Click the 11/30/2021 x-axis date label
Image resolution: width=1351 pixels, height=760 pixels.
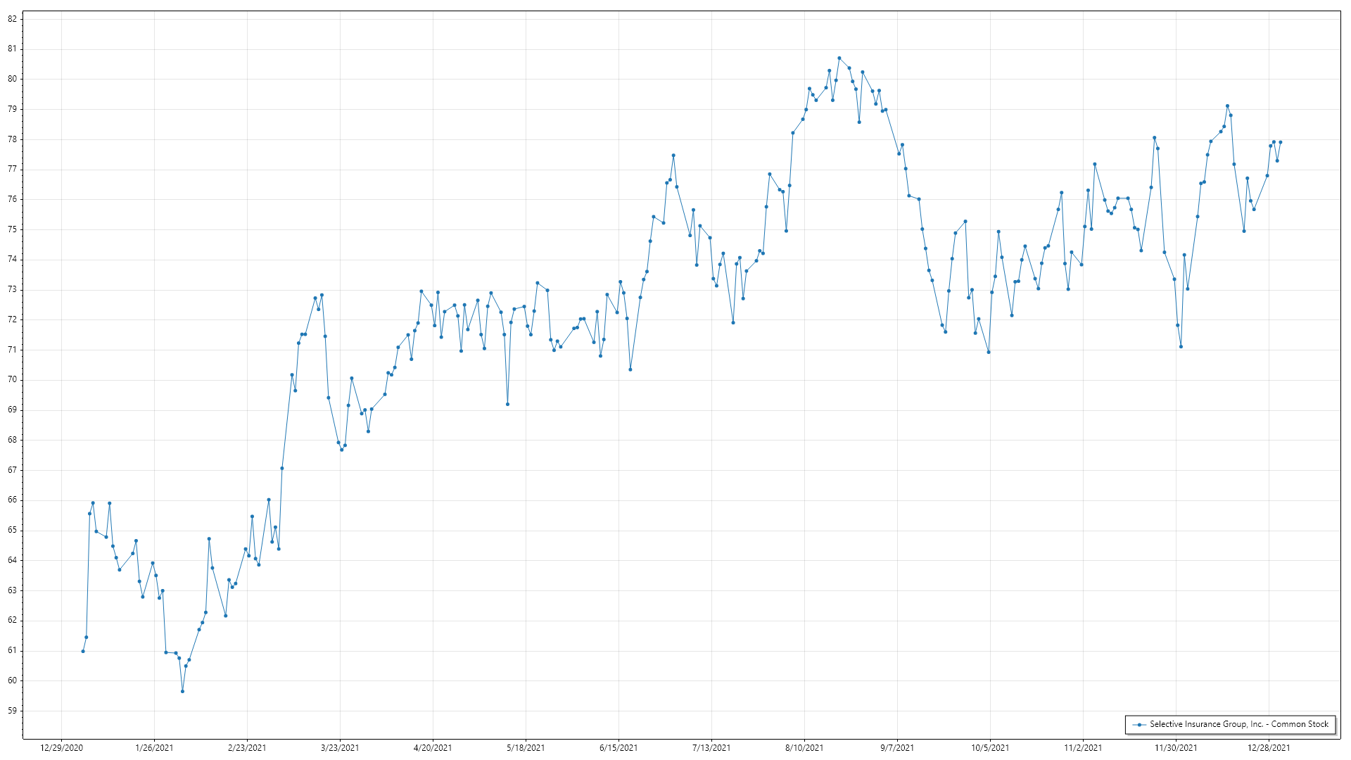1176,748
